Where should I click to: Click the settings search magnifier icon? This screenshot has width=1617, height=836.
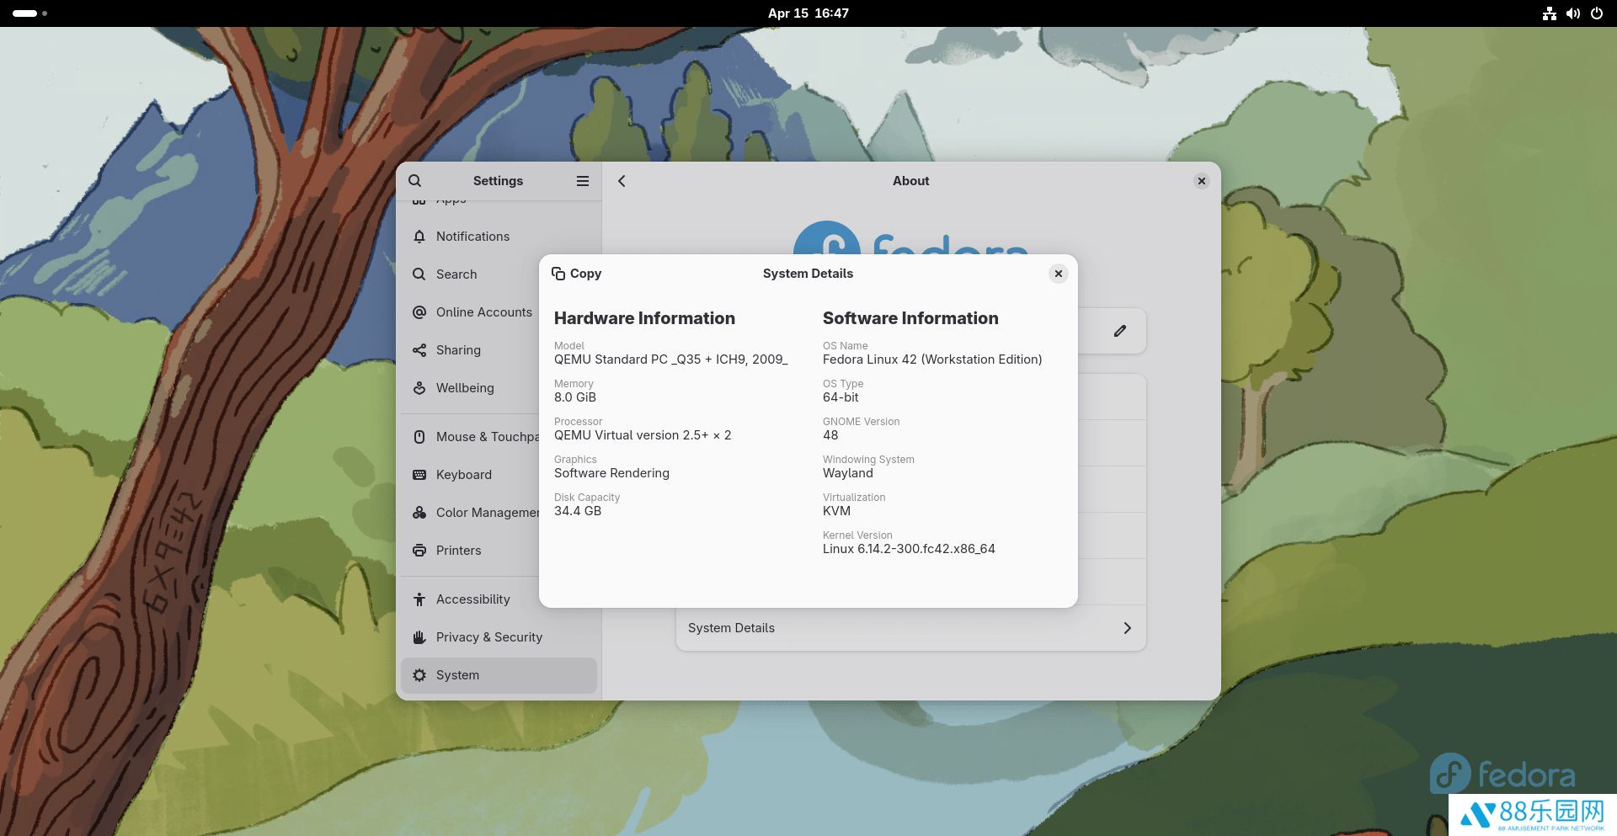pos(415,181)
